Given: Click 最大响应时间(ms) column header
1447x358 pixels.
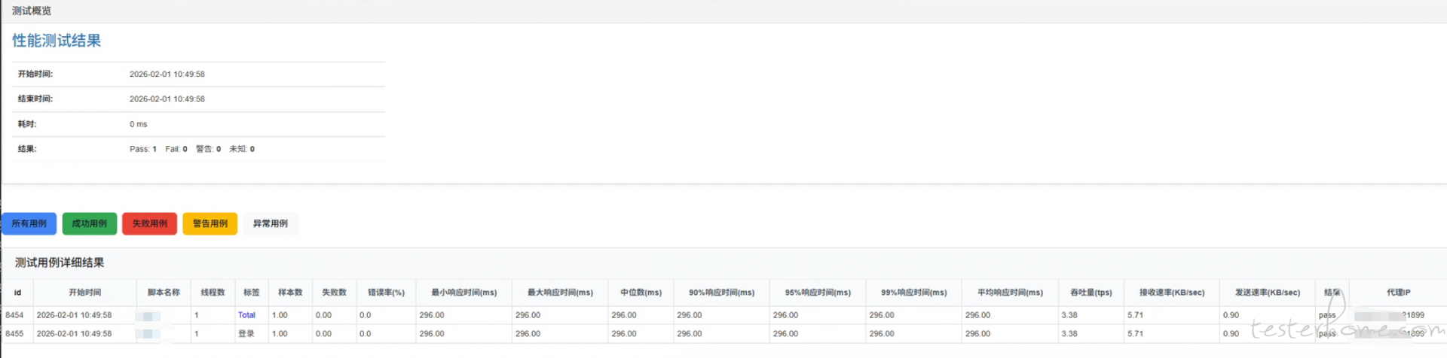Looking at the screenshot, I should point(560,293).
